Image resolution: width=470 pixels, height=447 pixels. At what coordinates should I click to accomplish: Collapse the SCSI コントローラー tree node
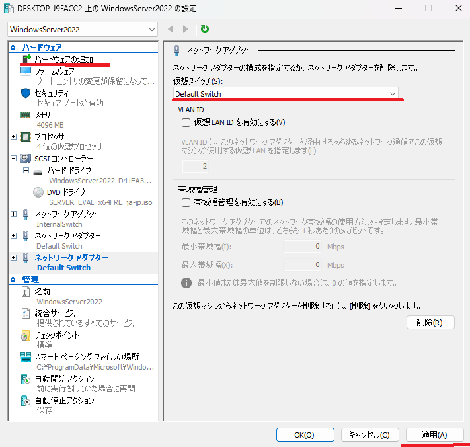[x=13, y=158]
